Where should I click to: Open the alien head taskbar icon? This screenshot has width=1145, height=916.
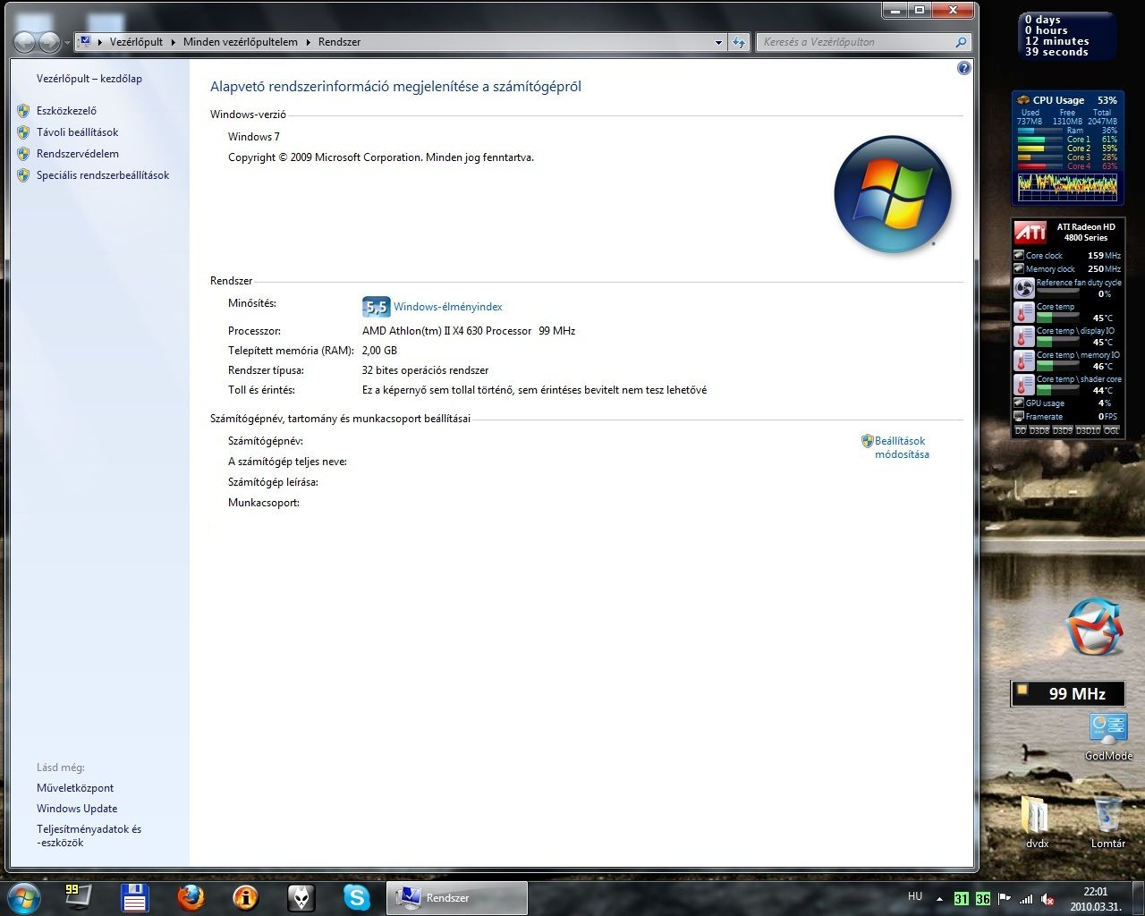301,897
